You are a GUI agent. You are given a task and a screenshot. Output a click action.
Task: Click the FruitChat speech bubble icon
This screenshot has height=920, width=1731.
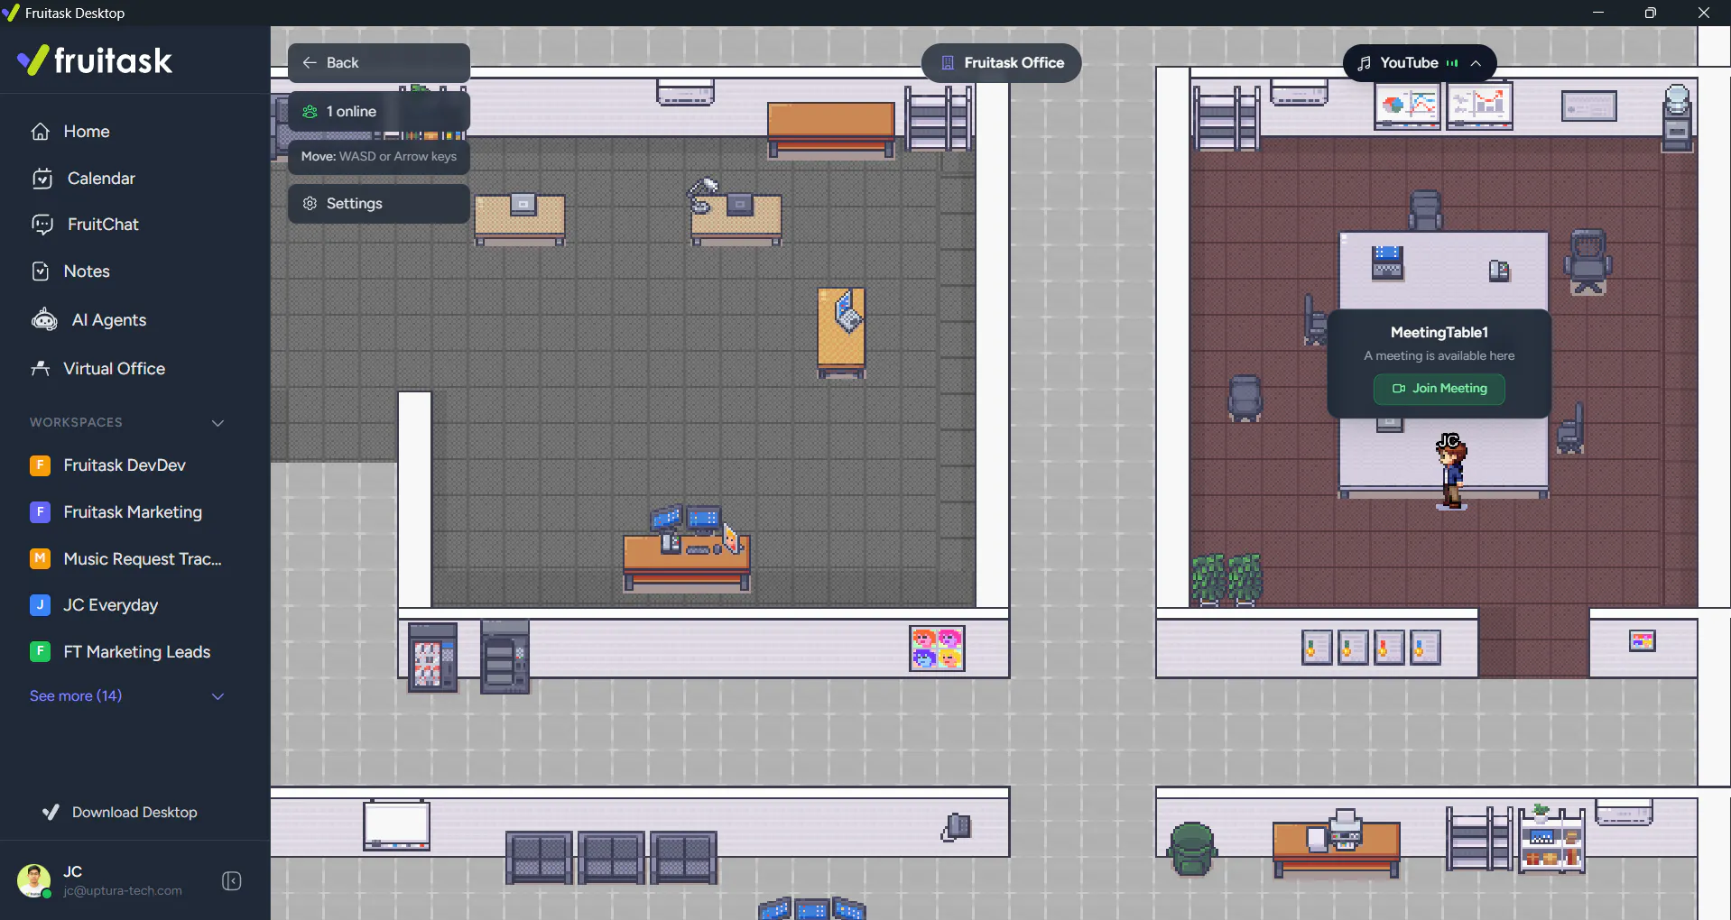click(x=42, y=225)
